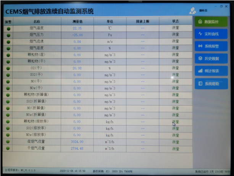The height and width of the screenshot is (176, 234).
Task: Click the green alarm indicator for NOx(干)
Action: pyautogui.click(x=8, y=88)
